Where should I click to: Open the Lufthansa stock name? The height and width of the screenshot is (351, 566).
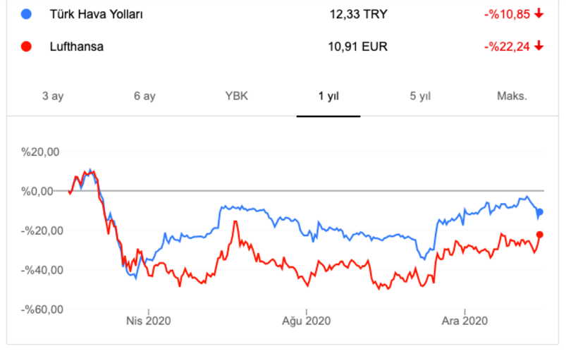tap(78, 47)
